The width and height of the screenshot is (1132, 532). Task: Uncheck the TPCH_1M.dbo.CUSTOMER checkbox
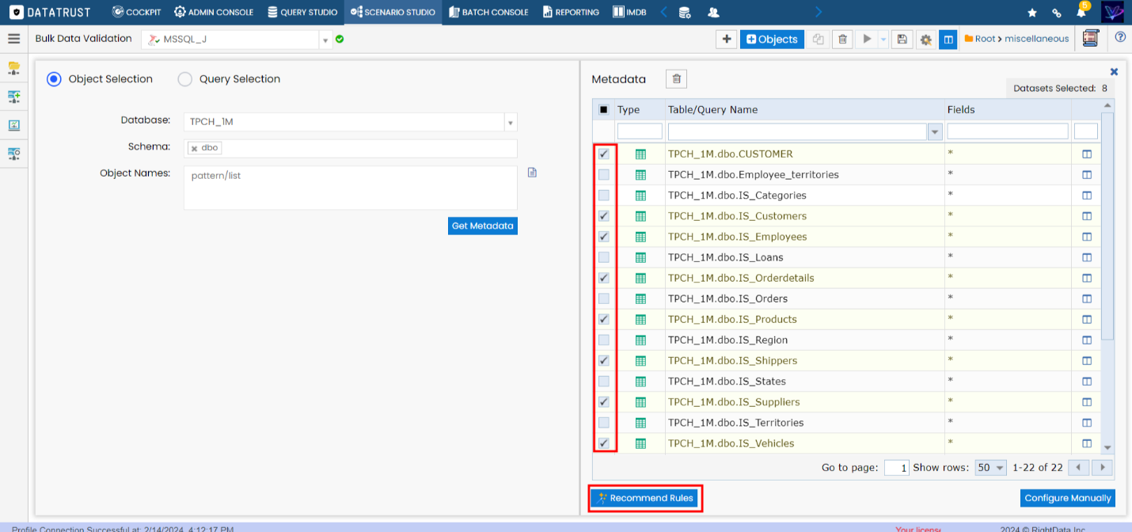tap(604, 154)
